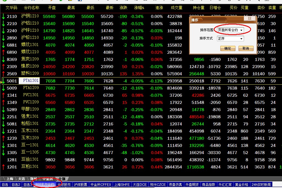Click the red up arrow beside 塑料1209
Viewport: 282px width, 188px height.
pos(3,74)
